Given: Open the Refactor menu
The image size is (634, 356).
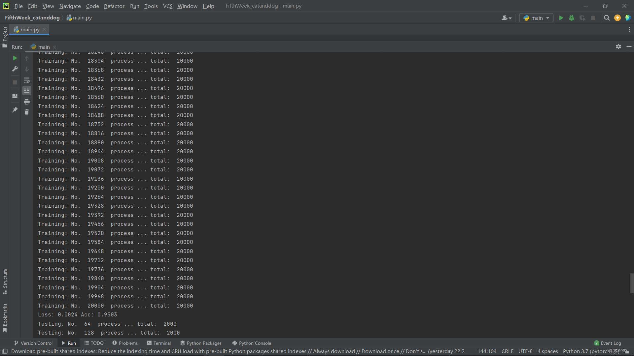Looking at the screenshot, I should click(114, 6).
